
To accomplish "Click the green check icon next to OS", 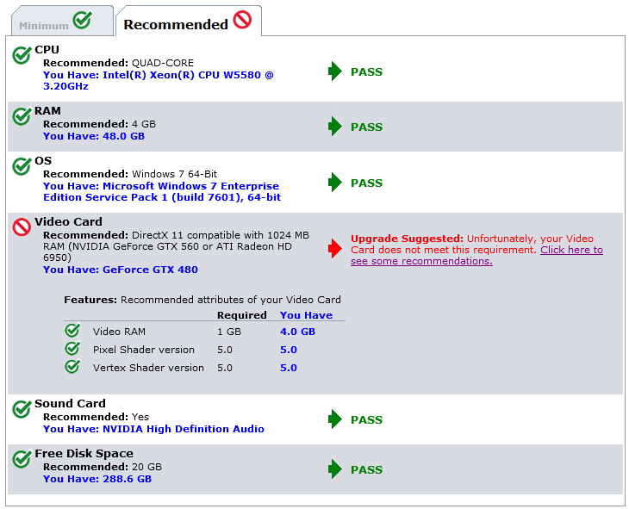I will pyautogui.click(x=22, y=166).
